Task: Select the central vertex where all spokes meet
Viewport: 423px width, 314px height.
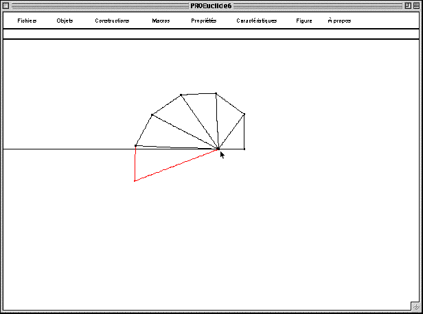Action: coord(218,148)
